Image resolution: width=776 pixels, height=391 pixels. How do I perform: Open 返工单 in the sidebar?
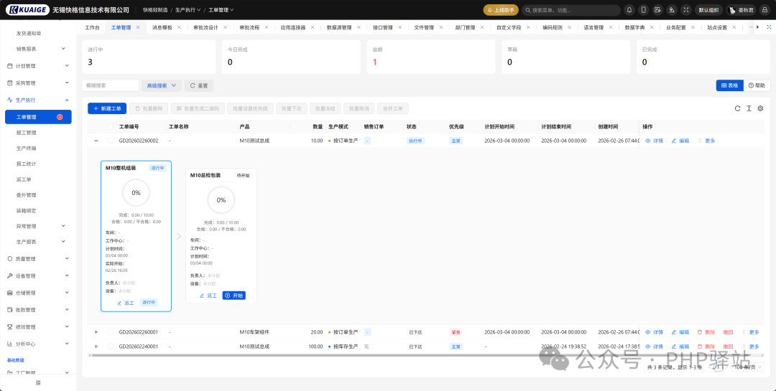pos(24,179)
